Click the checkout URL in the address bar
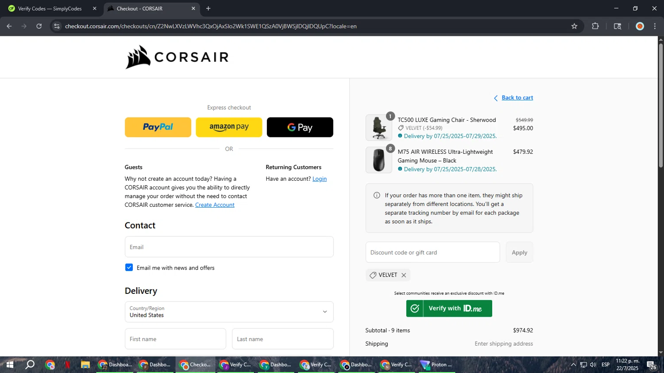This screenshot has height=373, width=664. (x=211, y=26)
